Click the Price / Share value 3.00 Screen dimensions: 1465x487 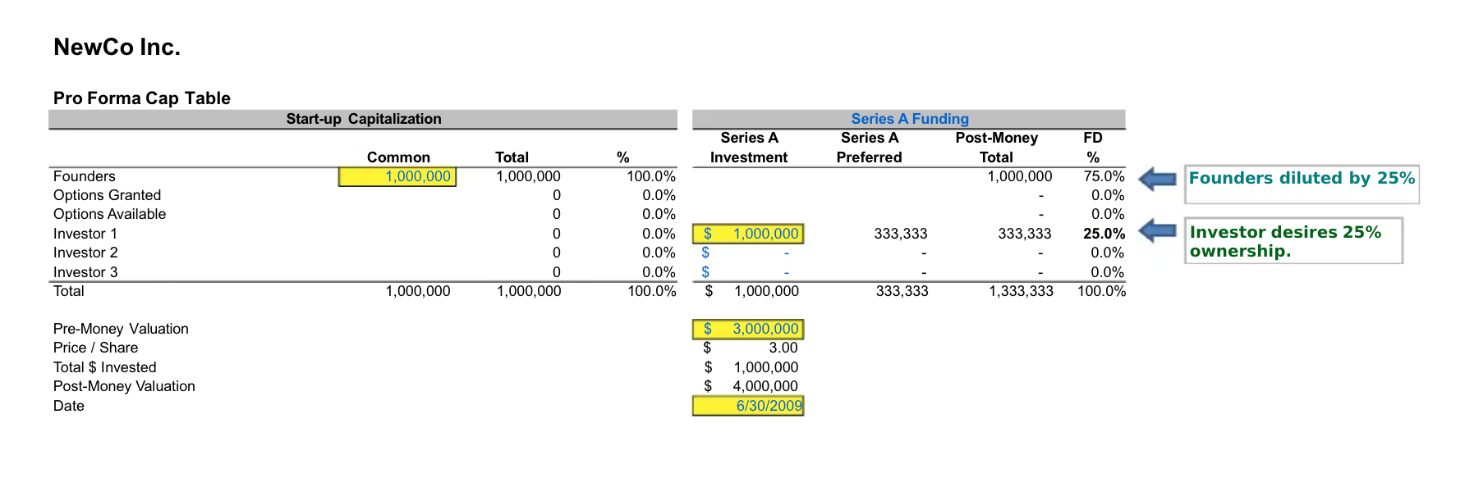(x=783, y=348)
